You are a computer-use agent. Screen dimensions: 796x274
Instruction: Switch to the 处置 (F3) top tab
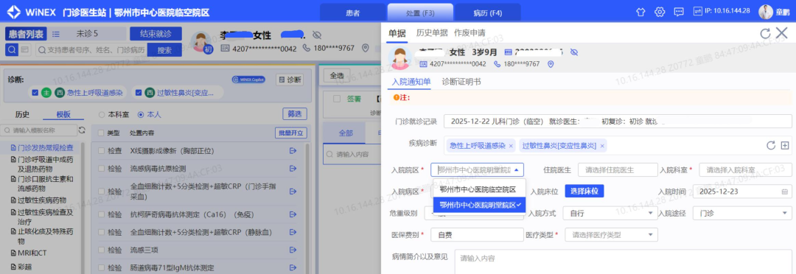click(420, 13)
